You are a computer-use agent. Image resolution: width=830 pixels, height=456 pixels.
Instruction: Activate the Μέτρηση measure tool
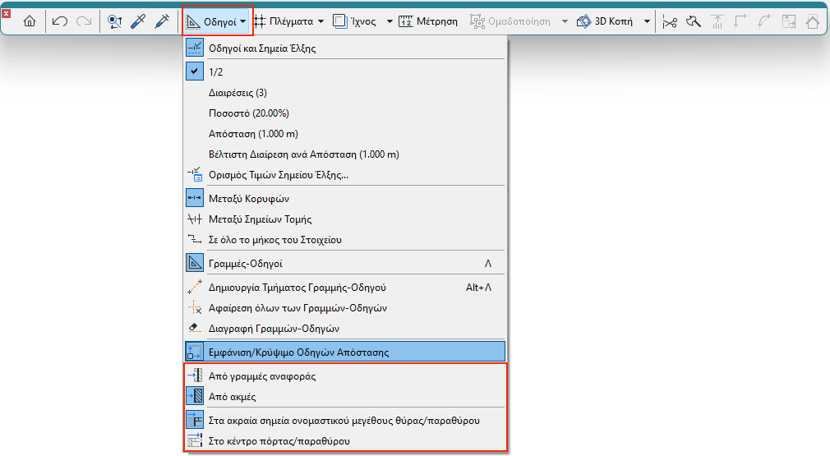click(427, 21)
